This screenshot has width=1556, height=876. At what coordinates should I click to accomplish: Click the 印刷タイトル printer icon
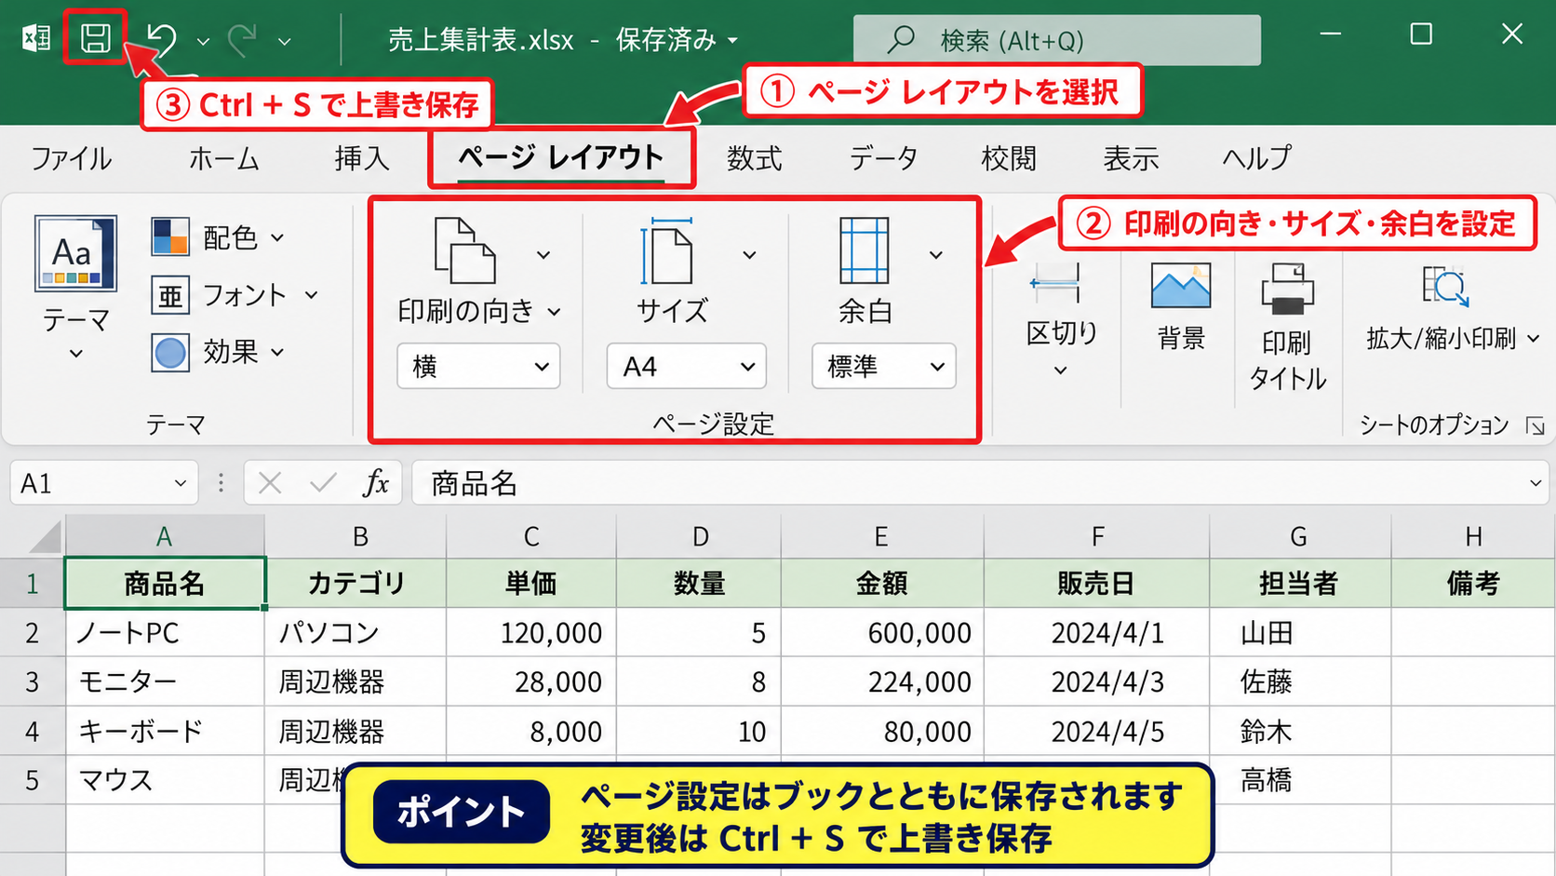[1287, 289]
